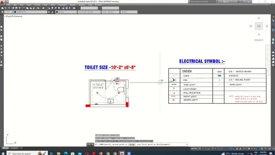This screenshot has width=275, height=155.
Task: Open the Layer Properties Manager icon
Action: pyautogui.click(x=2, y=12)
